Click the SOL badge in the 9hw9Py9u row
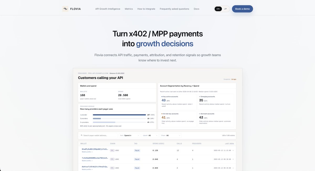The width and height of the screenshot is (315, 171). (x=112, y=151)
